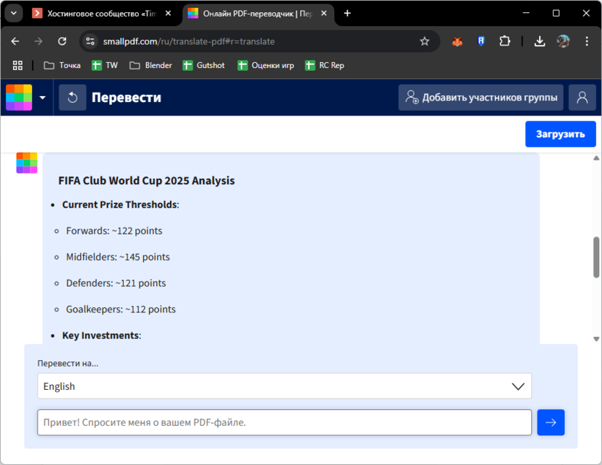This screenshot has width=602, height=465.
Task: Open the Chrome three-dot menu
Action: 587,41
